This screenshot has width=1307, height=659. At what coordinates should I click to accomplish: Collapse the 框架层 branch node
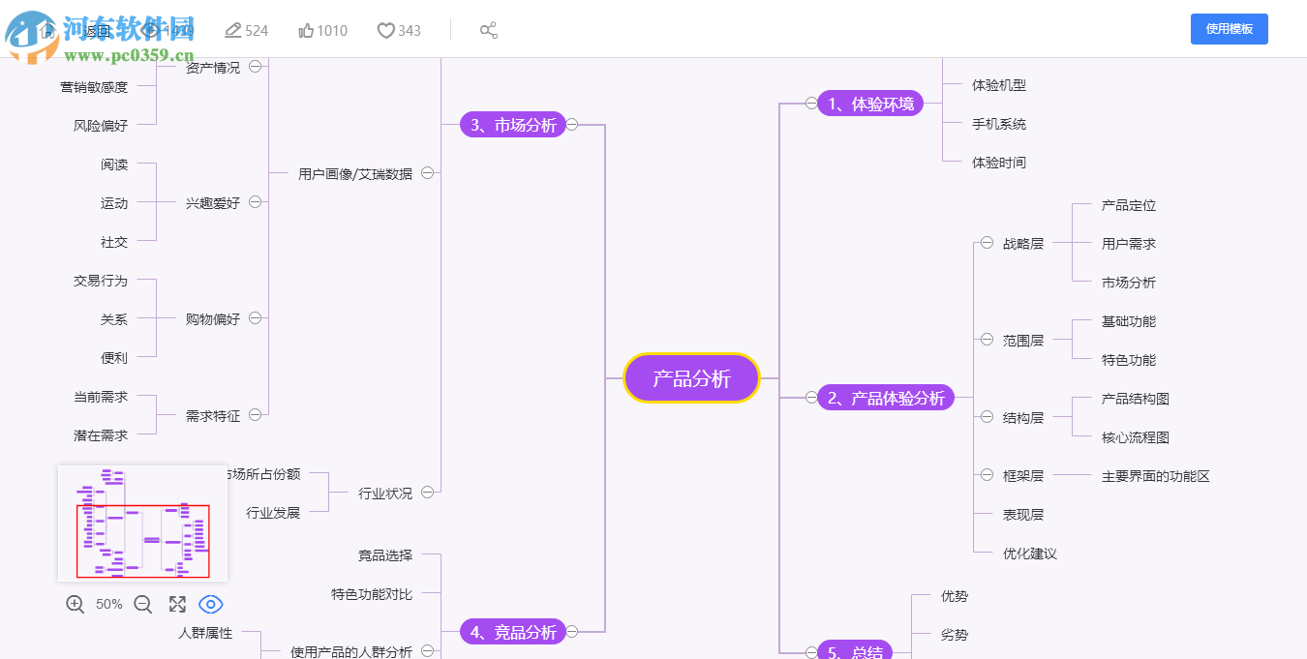[x=987, y=475]
